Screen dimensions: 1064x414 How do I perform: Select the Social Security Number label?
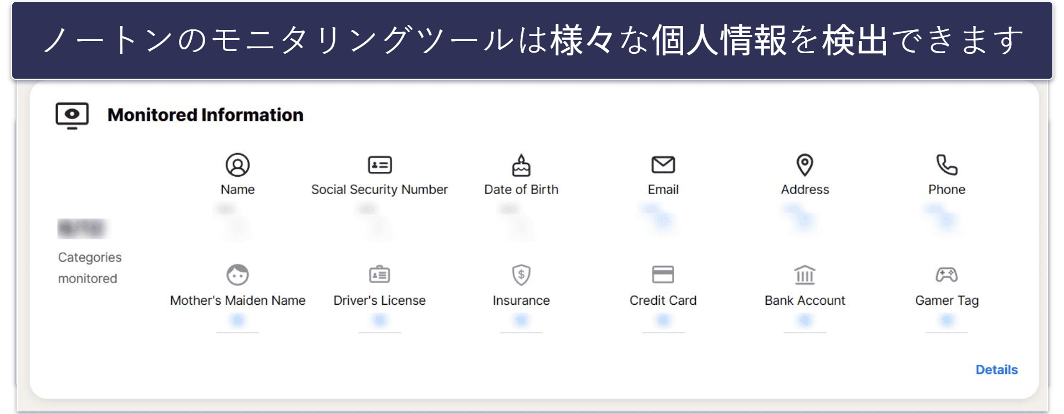(380, 190)
